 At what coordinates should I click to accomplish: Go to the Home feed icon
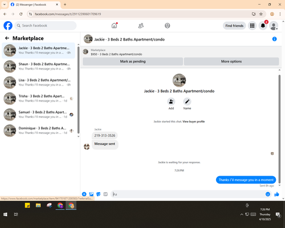pyautogui.click(x=114, y=26)
